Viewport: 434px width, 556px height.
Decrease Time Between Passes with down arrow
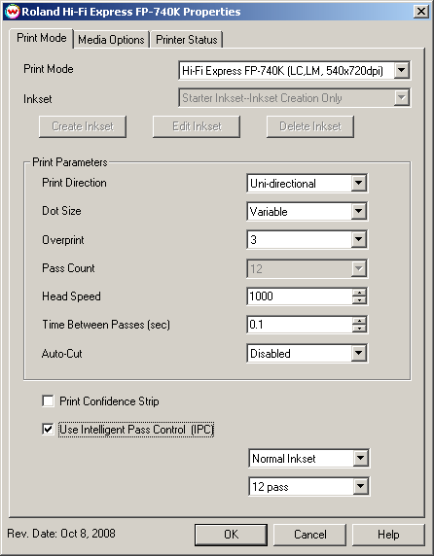(359, 329)
